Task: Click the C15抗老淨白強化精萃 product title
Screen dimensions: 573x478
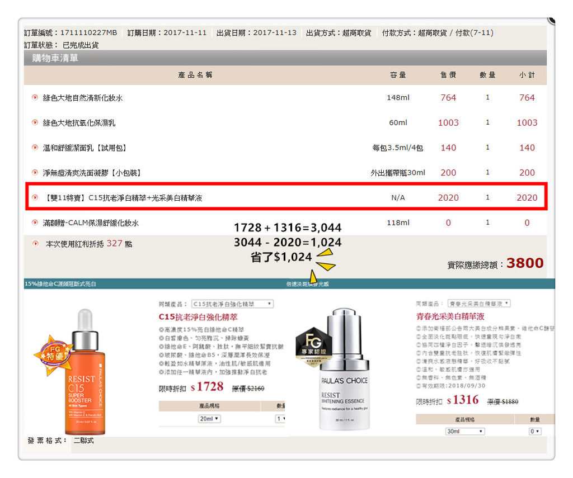Action: click(x=198, y=316)
